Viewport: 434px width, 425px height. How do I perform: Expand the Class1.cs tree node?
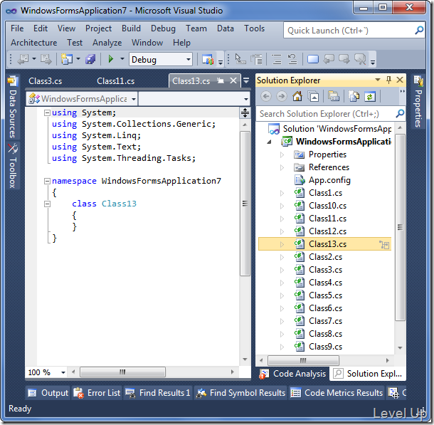[x=282, y=193]
